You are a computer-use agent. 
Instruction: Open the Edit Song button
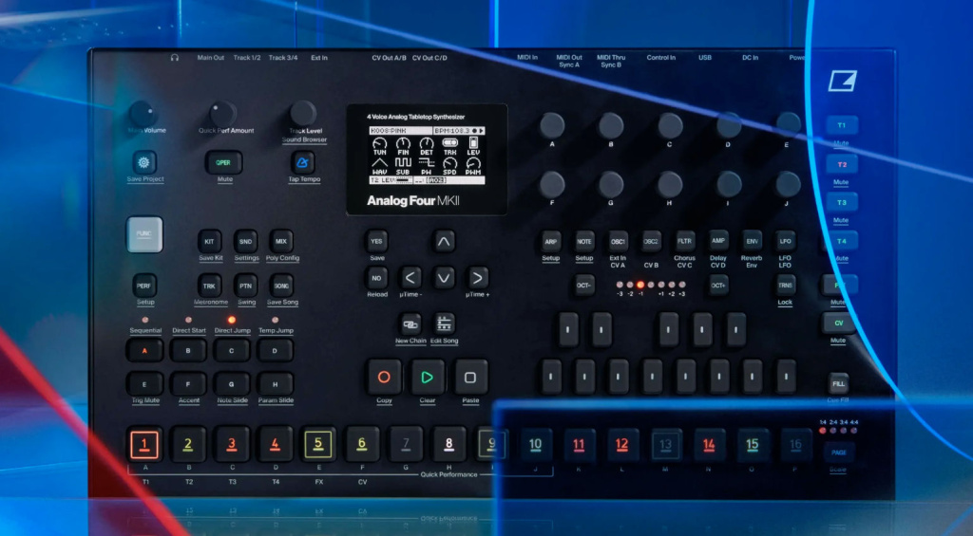(444, 323)
